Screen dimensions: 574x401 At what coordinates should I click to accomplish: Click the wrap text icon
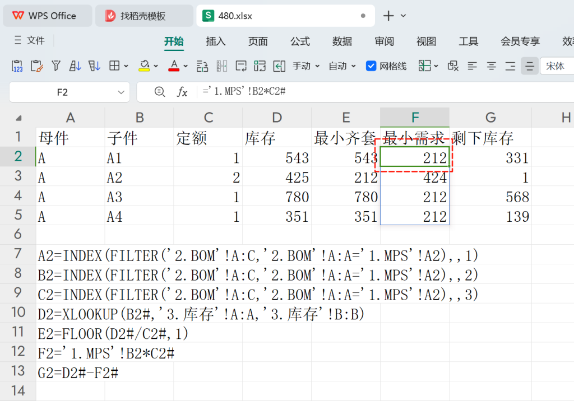tap(241, 66)
